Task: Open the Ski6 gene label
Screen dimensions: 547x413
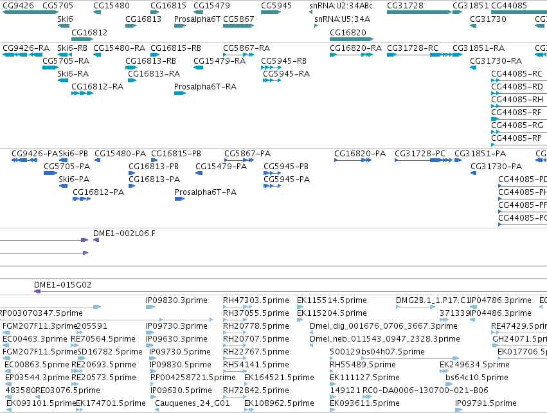Action: (65, 19)
